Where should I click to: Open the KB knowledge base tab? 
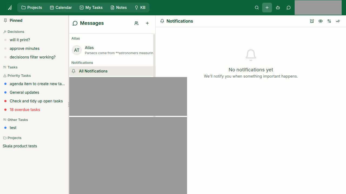[140, 8]
